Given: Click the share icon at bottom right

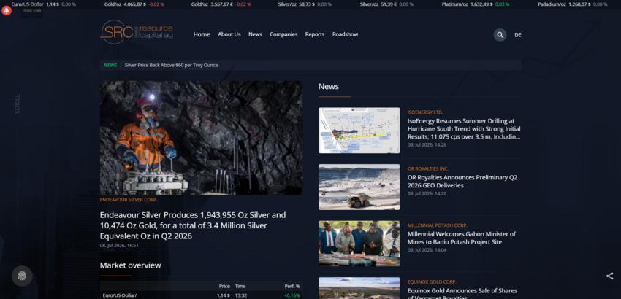Looking at the screenshot, I should coord(609,276).
